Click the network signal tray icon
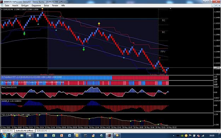Image resolution: width=221 pixels, height=138 pixels. point(203,136)
